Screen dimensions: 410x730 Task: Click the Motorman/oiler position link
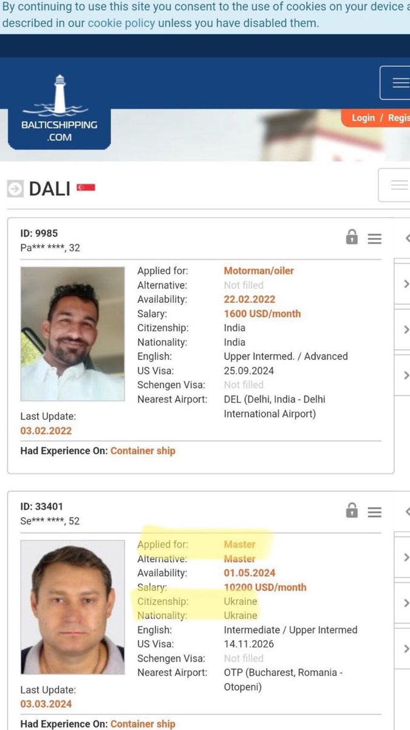[259, 271]
